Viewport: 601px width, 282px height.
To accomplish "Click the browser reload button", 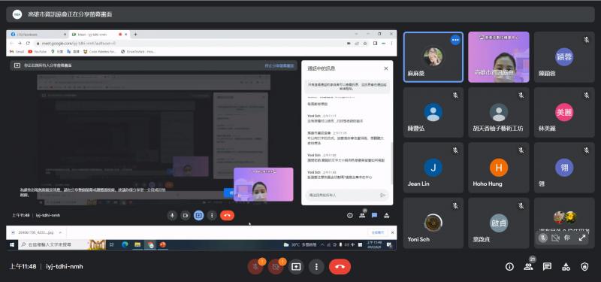I will (x=28, y=43).
